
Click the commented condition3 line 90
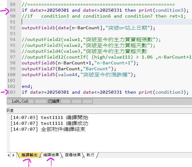click(x=103, y=16)
